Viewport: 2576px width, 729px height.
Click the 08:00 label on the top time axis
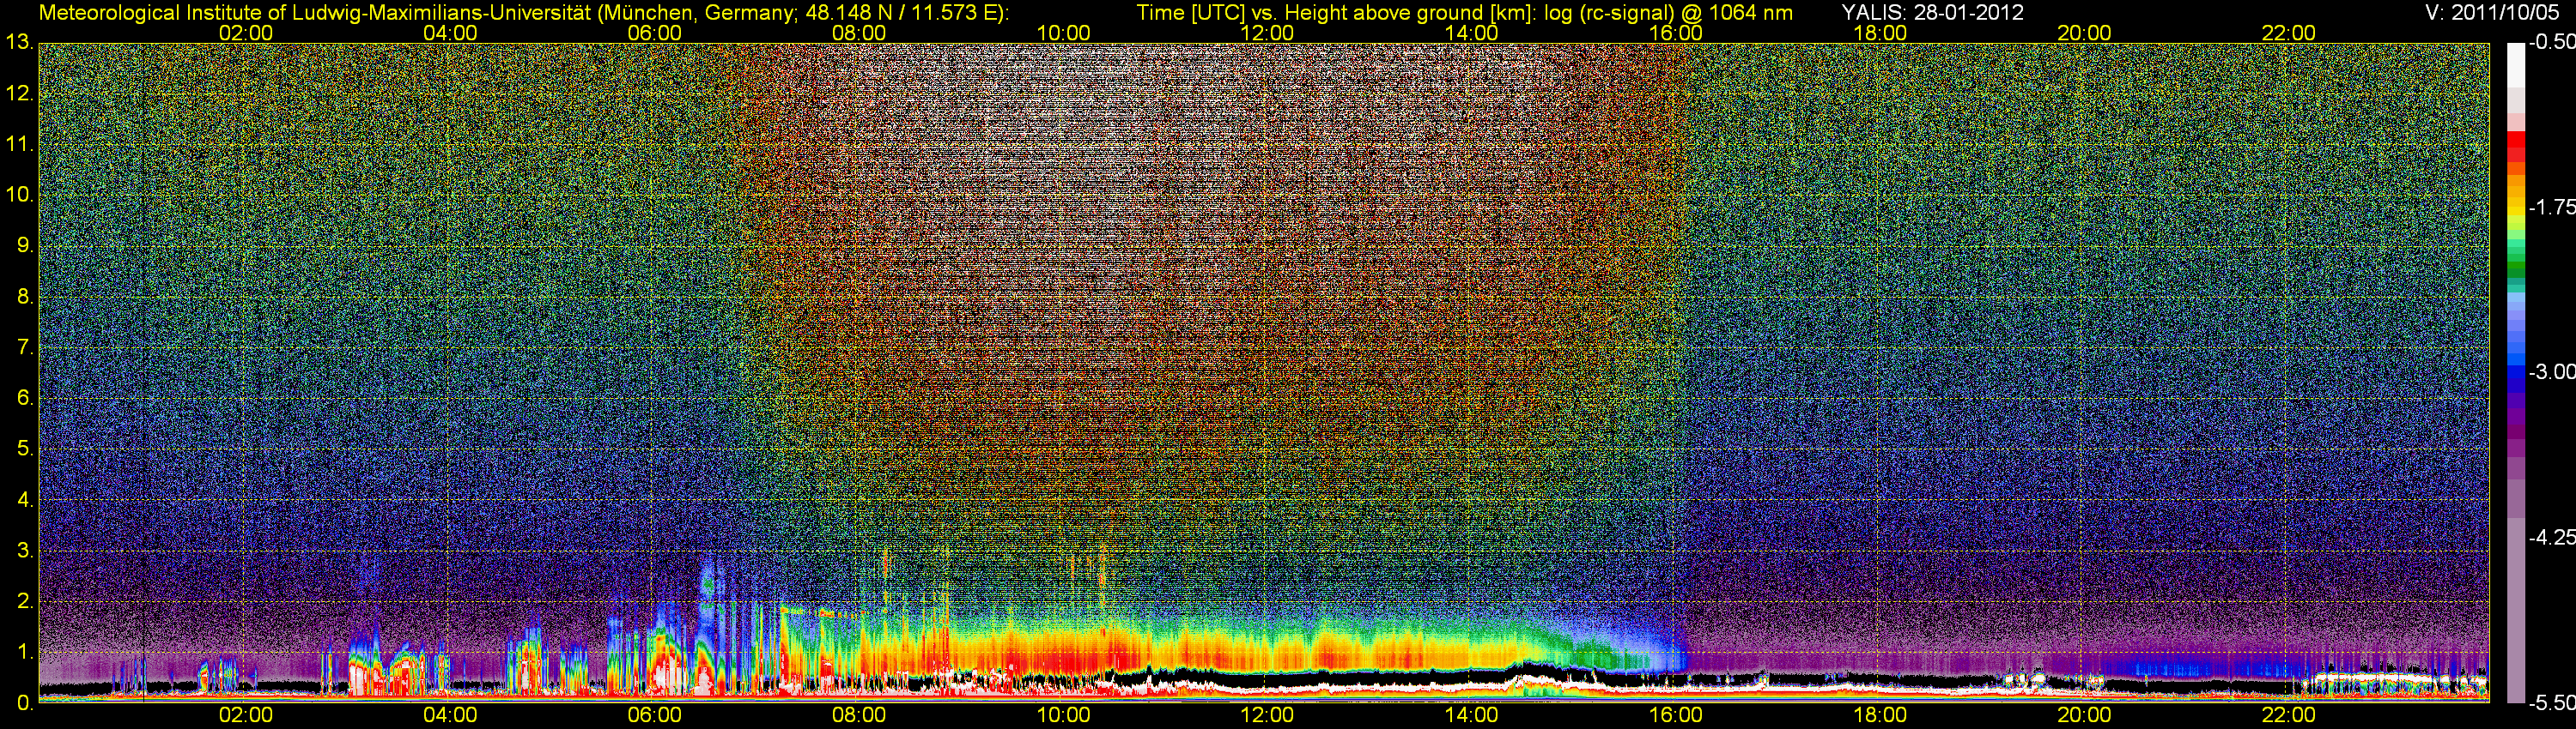tap(858, 33)
